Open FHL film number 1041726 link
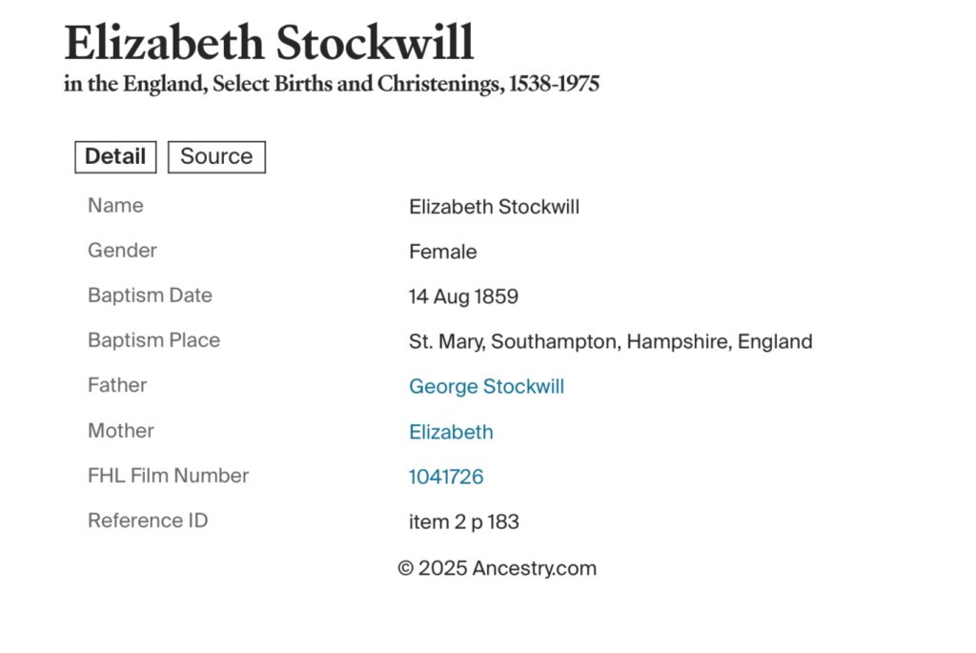 point(445,477)
